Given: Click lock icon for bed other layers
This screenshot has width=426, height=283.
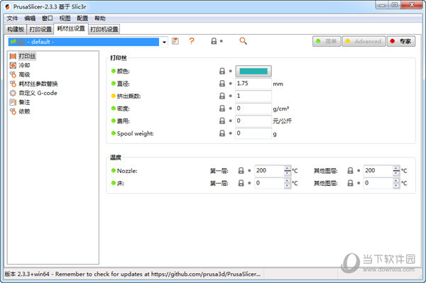Looking at the screenshot, I should point(351,183).
